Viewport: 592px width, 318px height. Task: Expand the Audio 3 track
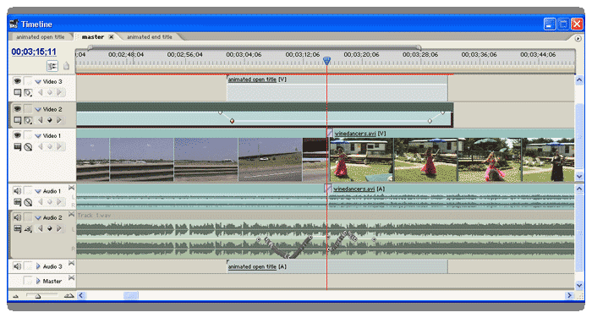38,266
